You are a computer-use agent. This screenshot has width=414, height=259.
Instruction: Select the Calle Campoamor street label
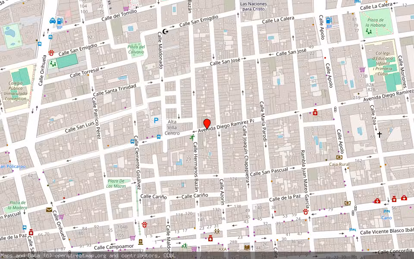point(114,247)
